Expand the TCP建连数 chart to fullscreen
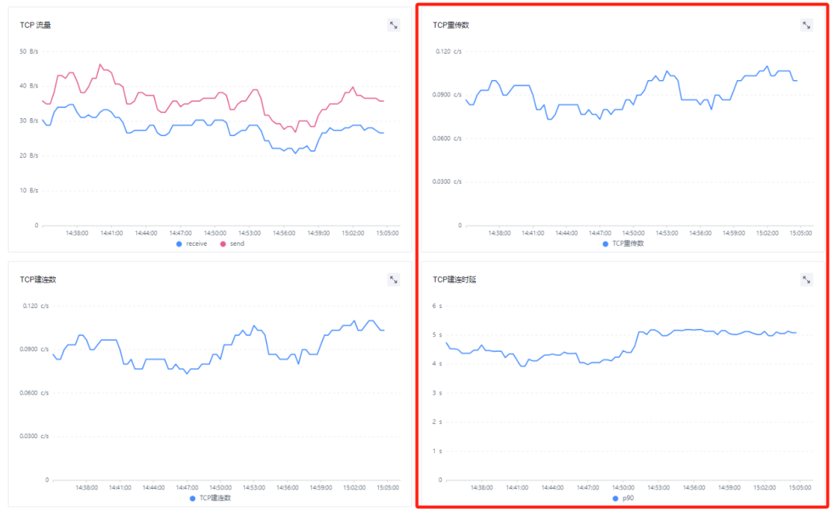Viewport: 840px width, 512px height. (x=394, y=279)
